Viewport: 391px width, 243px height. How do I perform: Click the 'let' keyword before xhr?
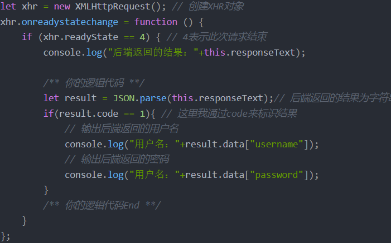pos(8,7)
